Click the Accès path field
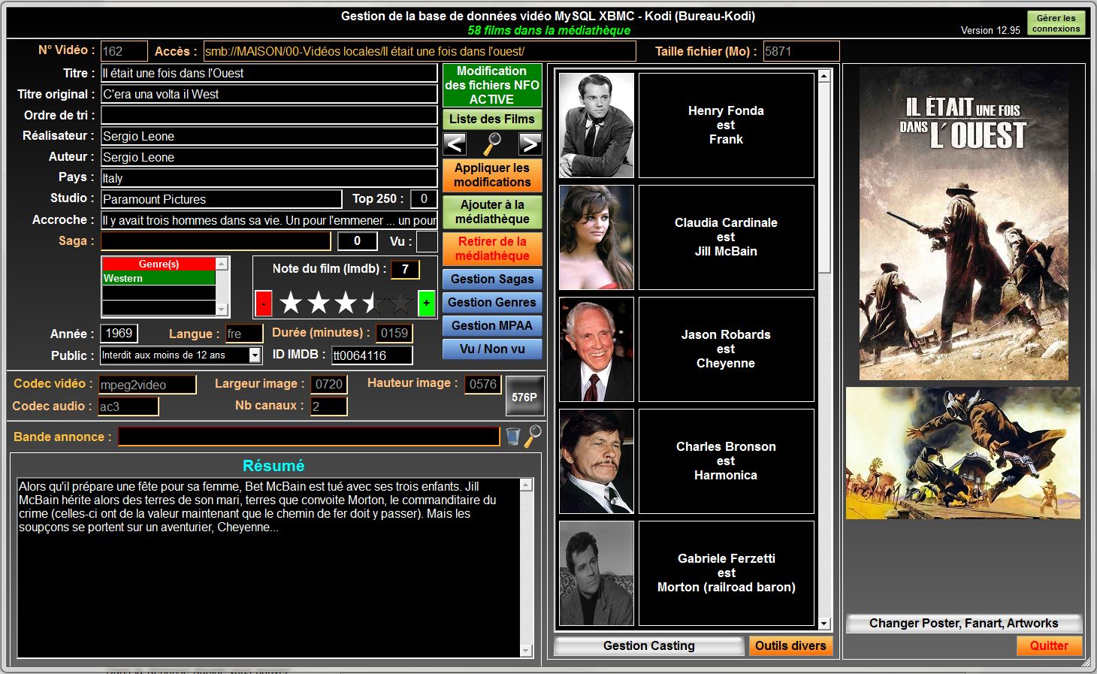 [419, 51]
